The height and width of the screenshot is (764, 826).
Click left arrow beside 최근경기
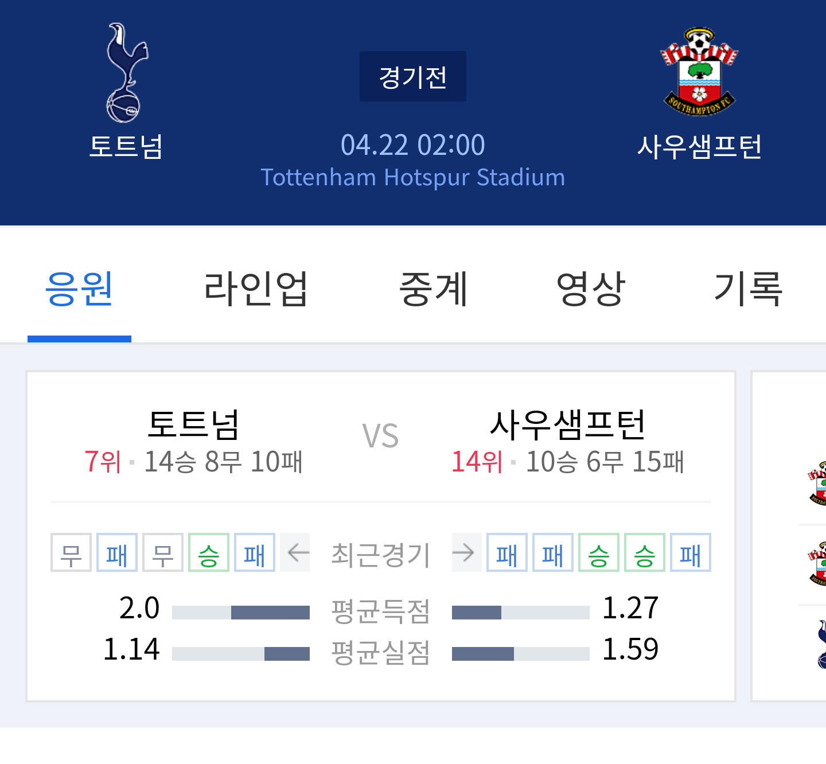click(x=298, y=553)
